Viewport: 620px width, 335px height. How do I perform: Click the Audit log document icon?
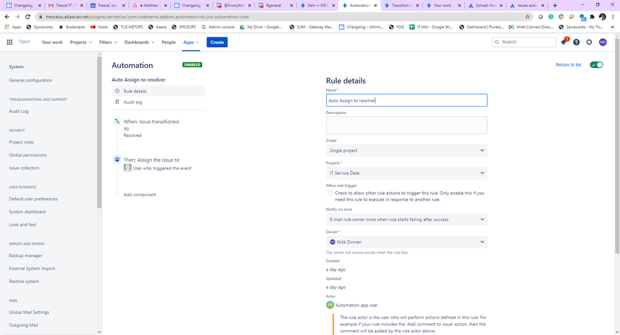pyautogui.click(x=117, y=102)
